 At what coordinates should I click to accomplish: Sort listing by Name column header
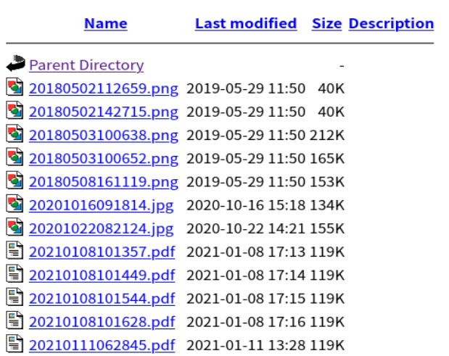pyautogui.click(x=106, y=23)
